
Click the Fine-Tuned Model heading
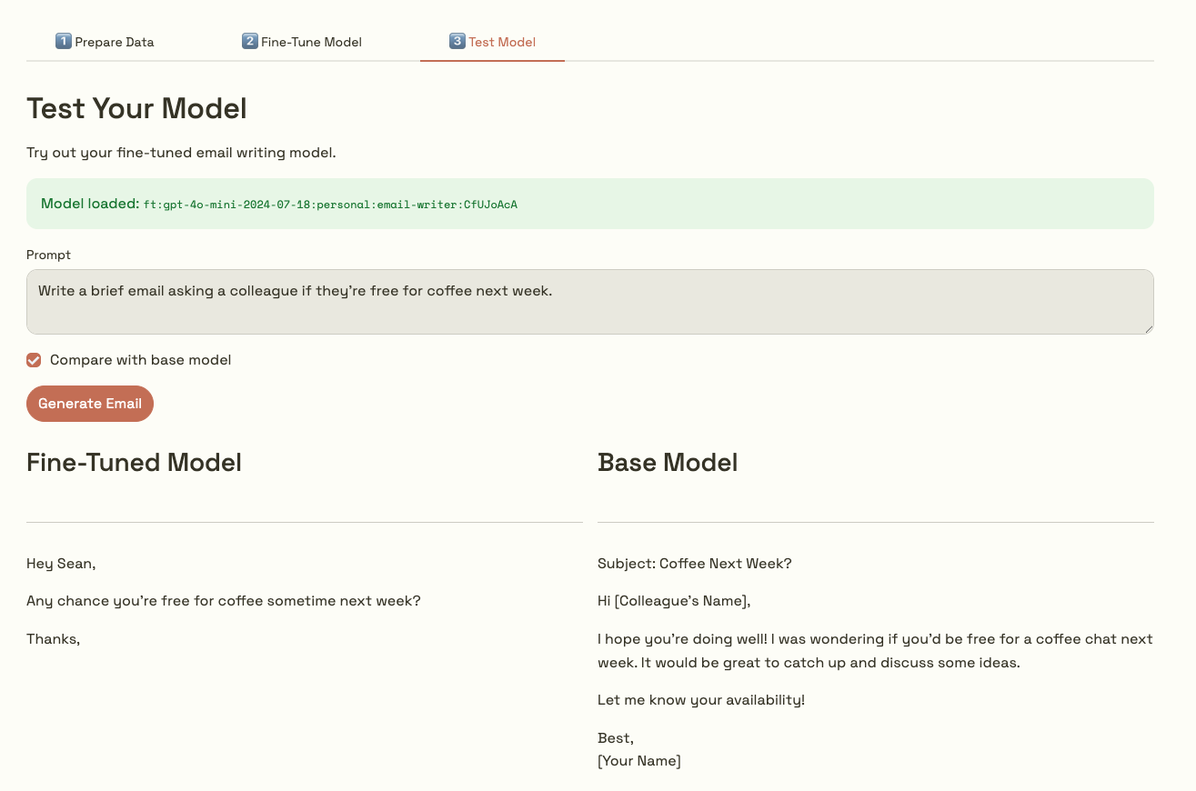pyautogui.click(x=134, y=463)
